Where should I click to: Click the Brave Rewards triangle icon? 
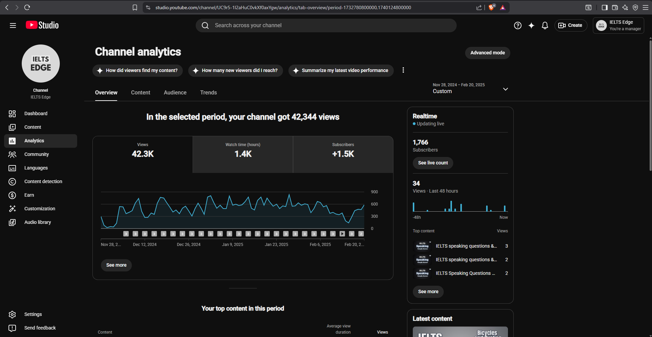coord(503,7)
